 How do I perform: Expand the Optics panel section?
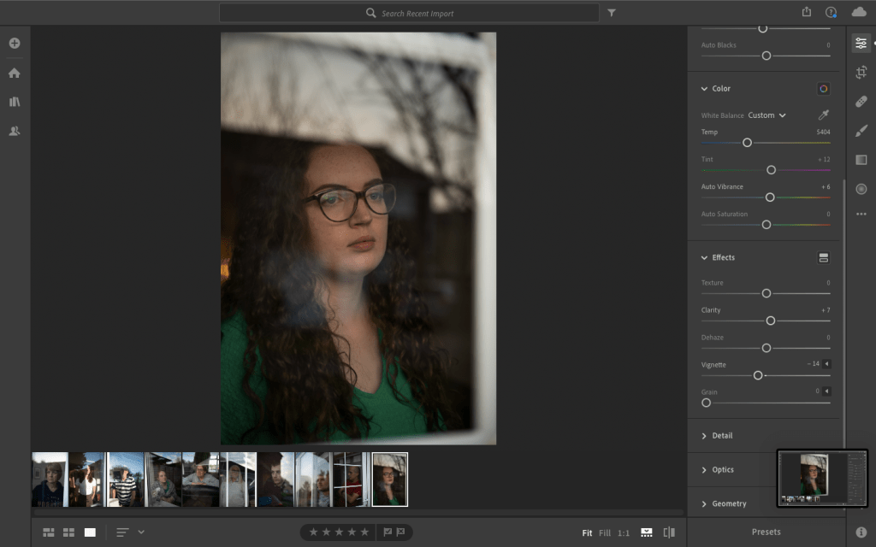[722, 470]
